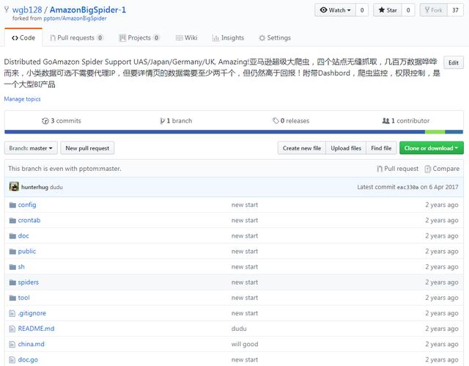Click the pull request icon in branch bar
The width and height of the screenshot is (469, 366).
coord(380,169)
